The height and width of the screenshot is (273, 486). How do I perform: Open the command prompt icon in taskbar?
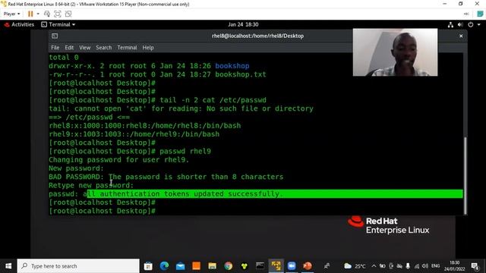point(260,266)
